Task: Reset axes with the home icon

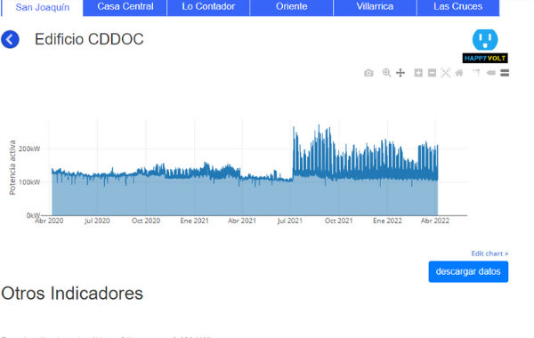Action: [459, 73]
